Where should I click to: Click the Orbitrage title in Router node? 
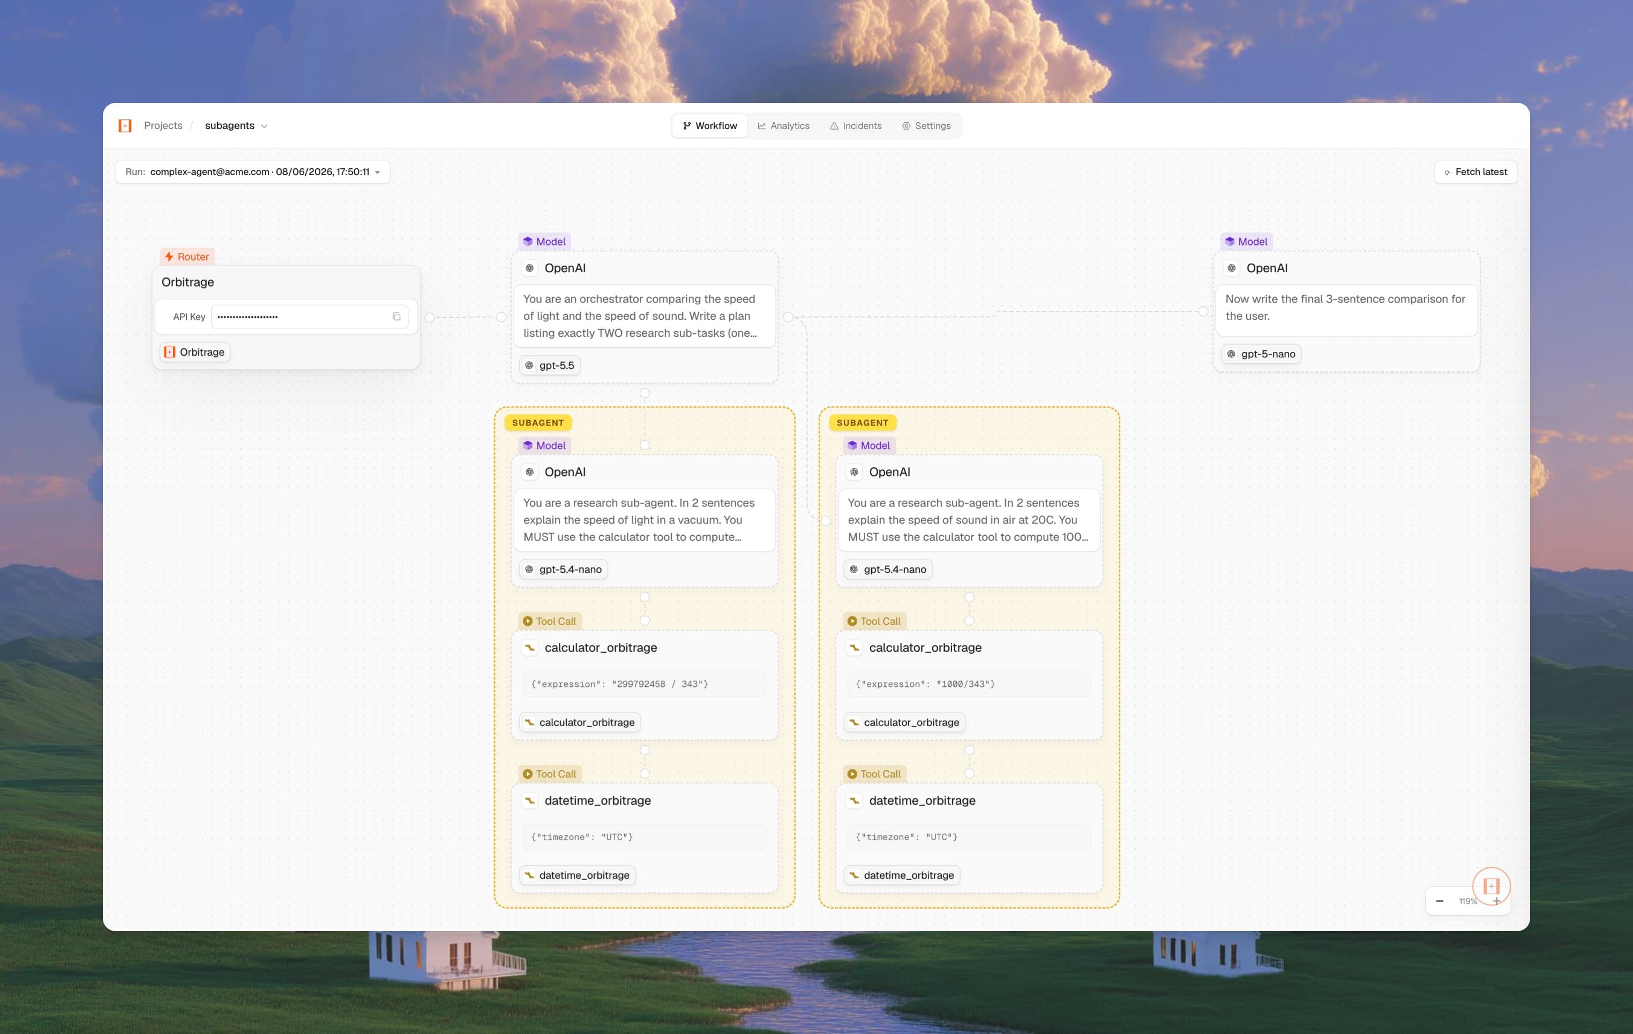188,282
